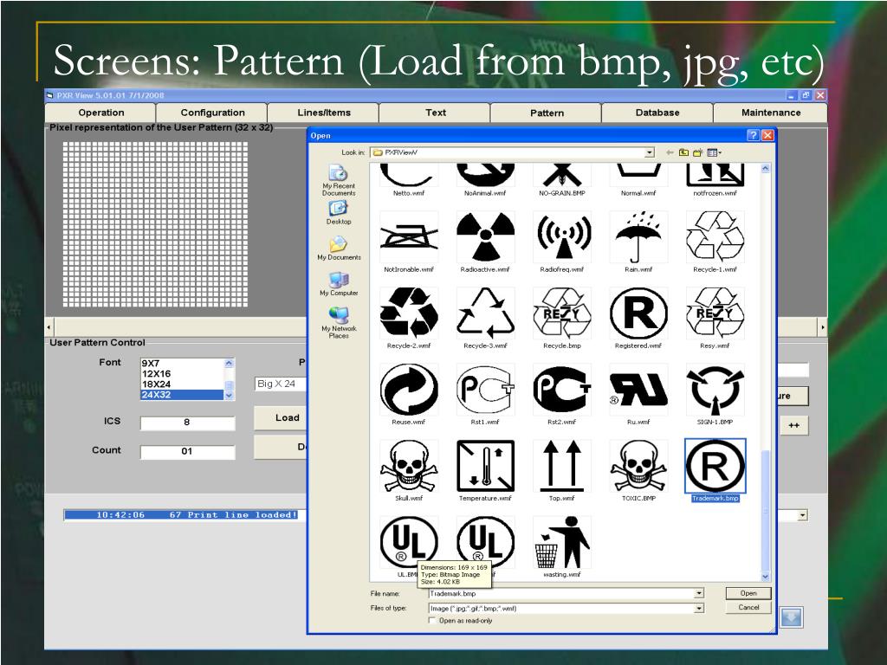Pick the Ru.wmf symbol file
The width and height of the screenshot is (887, 665).
tap(638, 395)
